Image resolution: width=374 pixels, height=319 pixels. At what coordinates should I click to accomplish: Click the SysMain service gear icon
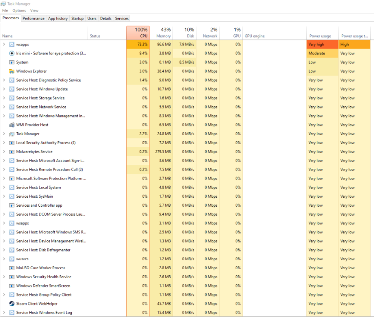[12, 197]
